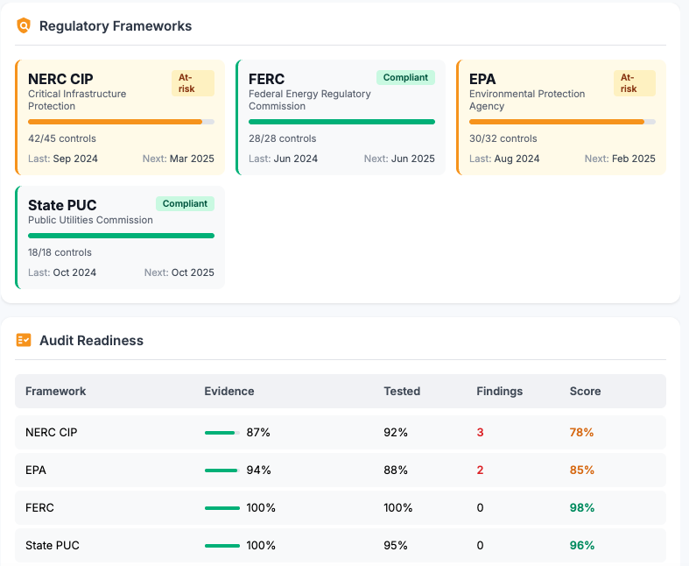Click the FERC Compliant badge

tap(405, 77)
